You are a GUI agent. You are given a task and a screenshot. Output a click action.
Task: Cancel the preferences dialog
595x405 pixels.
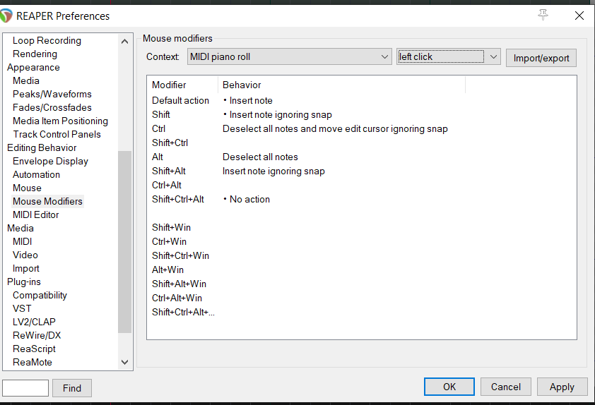(x=505, y=387)
